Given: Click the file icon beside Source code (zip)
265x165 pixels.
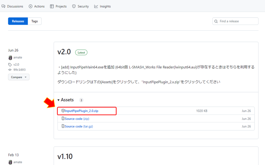Looking at the screenshot, I should click(x=63, y=119).
